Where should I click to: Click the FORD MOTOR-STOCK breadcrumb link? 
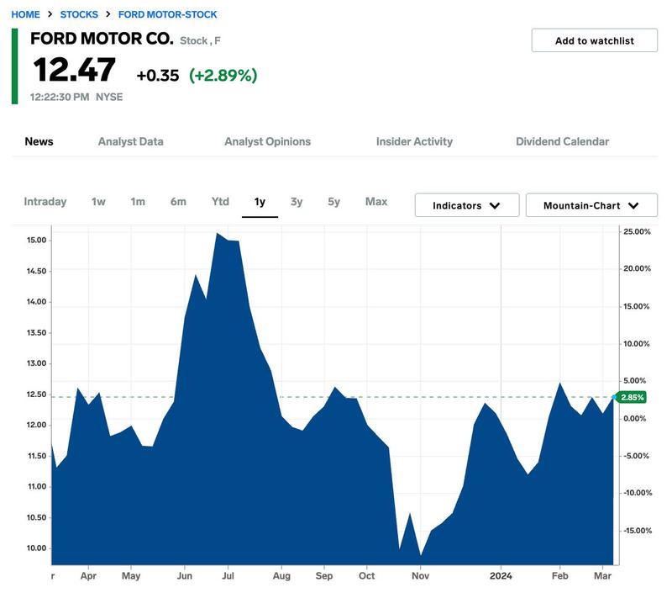(167, 14)
